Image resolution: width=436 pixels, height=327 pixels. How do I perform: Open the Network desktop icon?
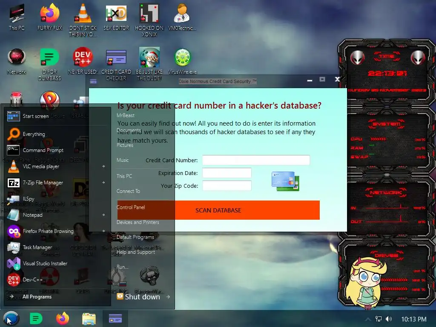pyautogui.click(x=17, y=61)
